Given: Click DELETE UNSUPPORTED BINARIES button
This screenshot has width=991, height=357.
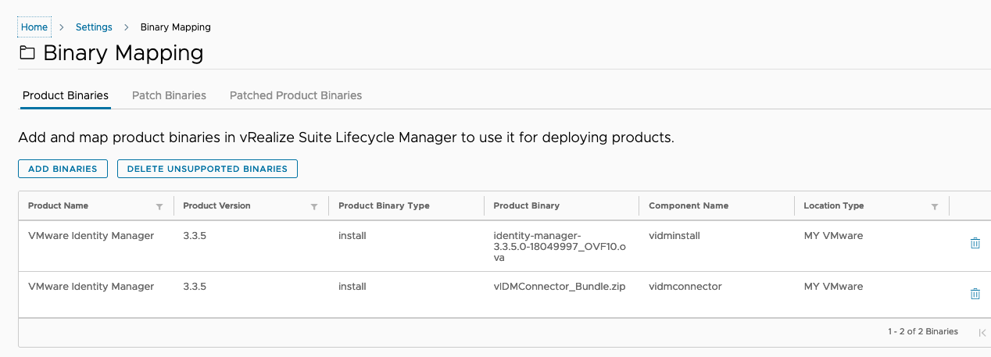Looking at the screenshot, I should point(207,169).
